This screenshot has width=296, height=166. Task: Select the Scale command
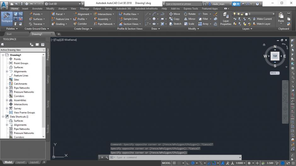tap(189, 24)
